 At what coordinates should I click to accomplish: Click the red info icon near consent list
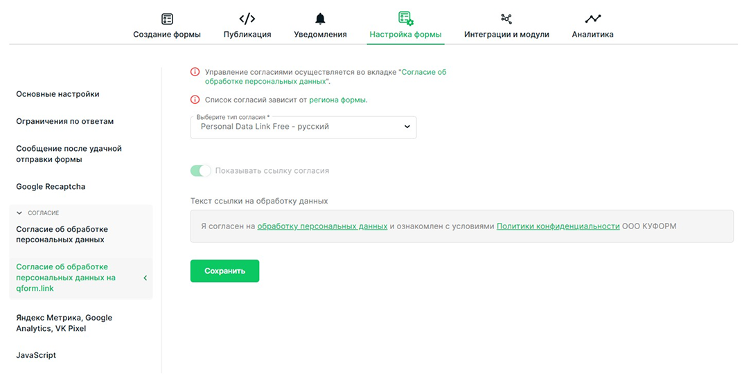click(195, 100)
